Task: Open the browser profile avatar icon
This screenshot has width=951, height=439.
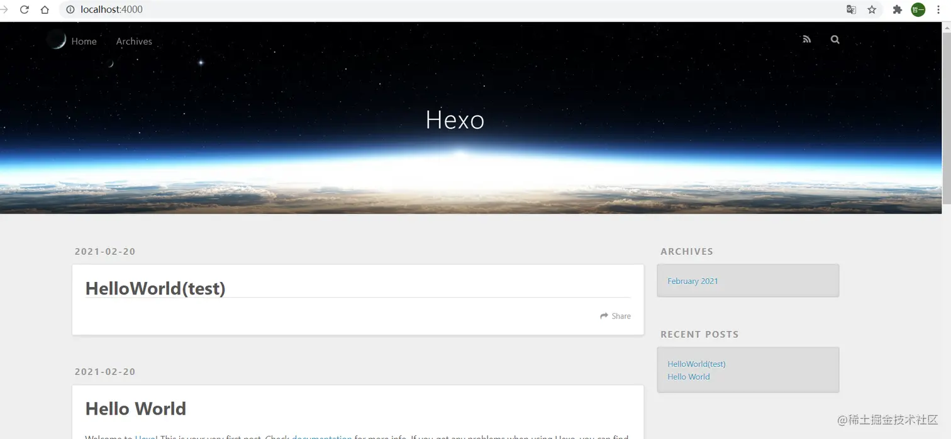Action: [918, 9]
